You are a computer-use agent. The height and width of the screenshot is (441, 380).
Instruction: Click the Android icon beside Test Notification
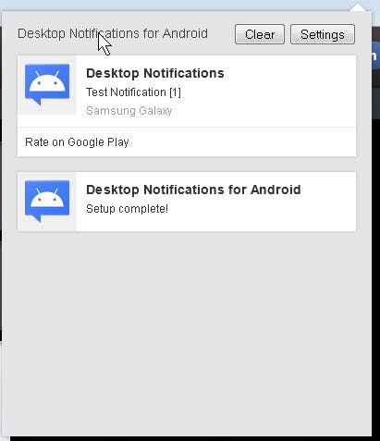click(x=47, y=85)
